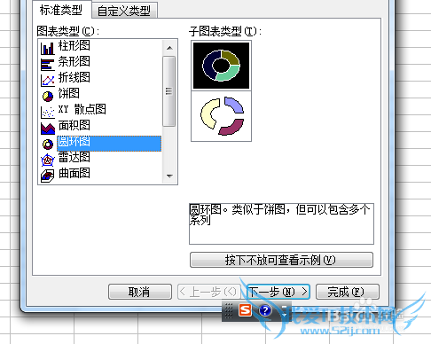Select the 曲面图 list entry text

[74, 173]
